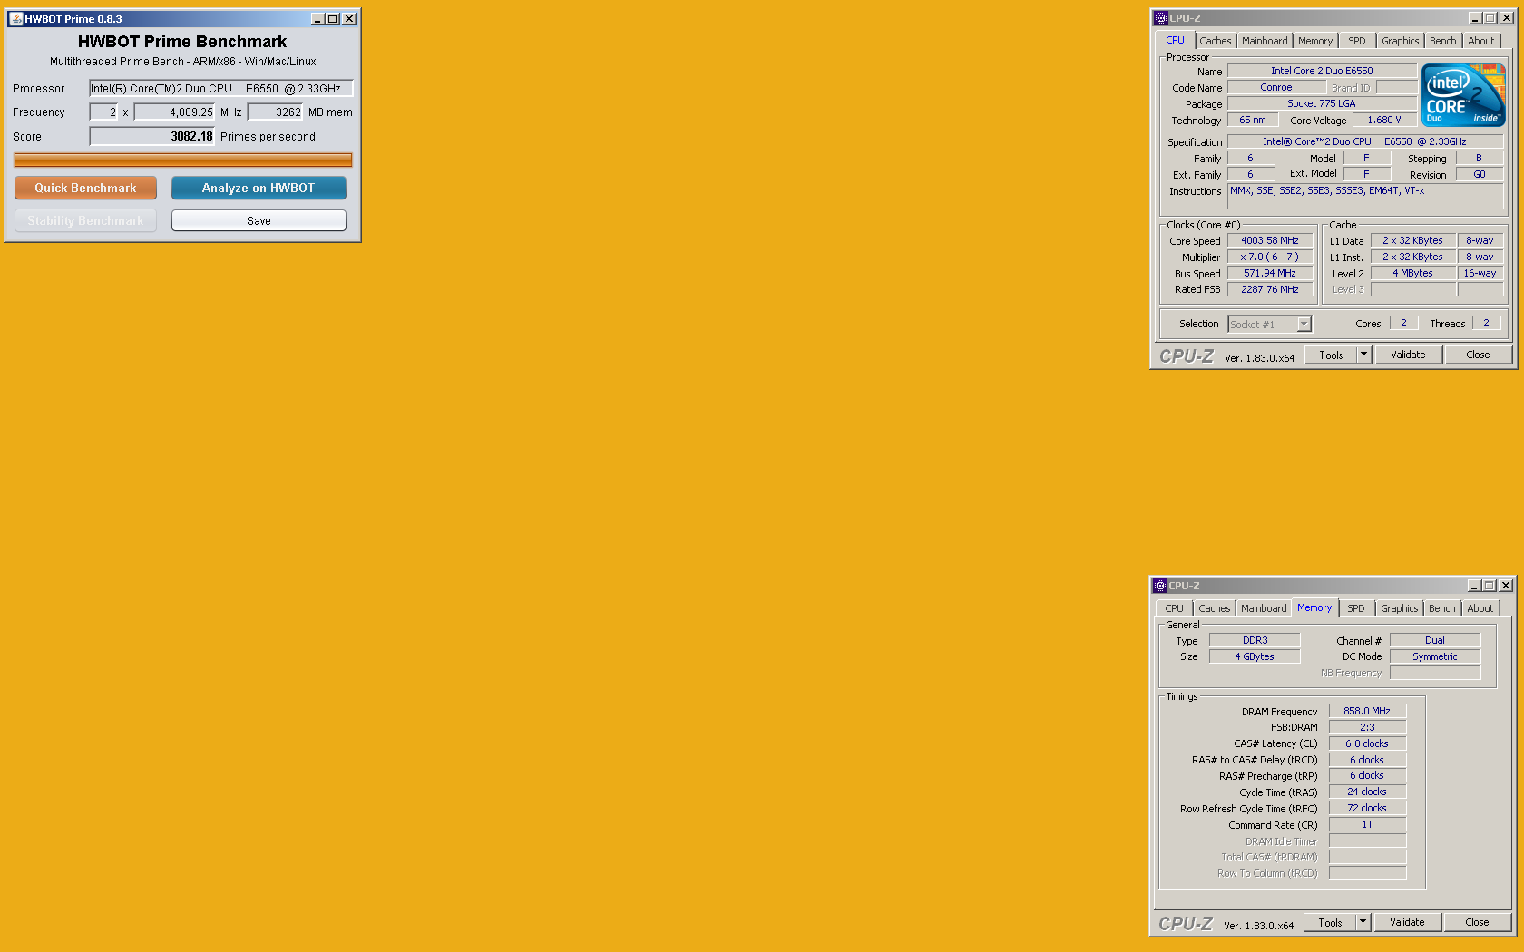
Task: Click the Code Name value Conroe
Action: [x=1276, y=88]
